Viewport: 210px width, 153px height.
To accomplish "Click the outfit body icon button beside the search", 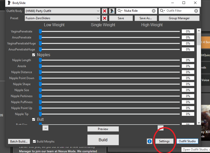I will point(112,11).
